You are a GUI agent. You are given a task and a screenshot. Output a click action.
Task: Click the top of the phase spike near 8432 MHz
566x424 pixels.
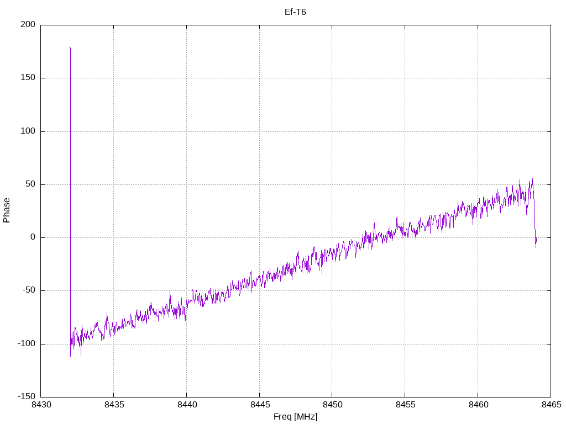click(x=70, y=47)
